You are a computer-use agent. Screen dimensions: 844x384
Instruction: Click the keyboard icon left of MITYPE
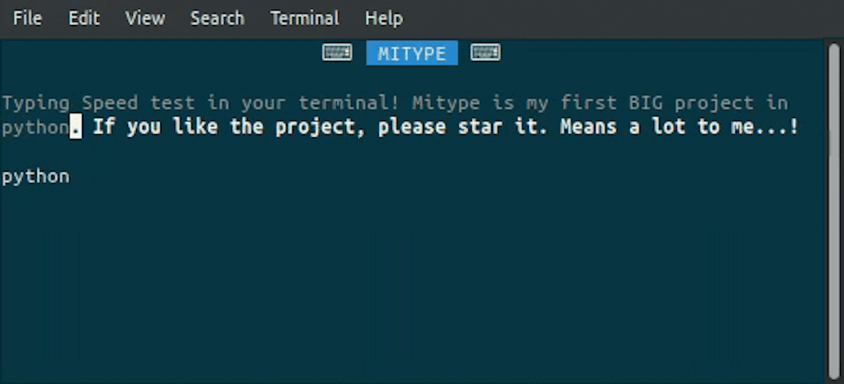click(x=337, y=53)
